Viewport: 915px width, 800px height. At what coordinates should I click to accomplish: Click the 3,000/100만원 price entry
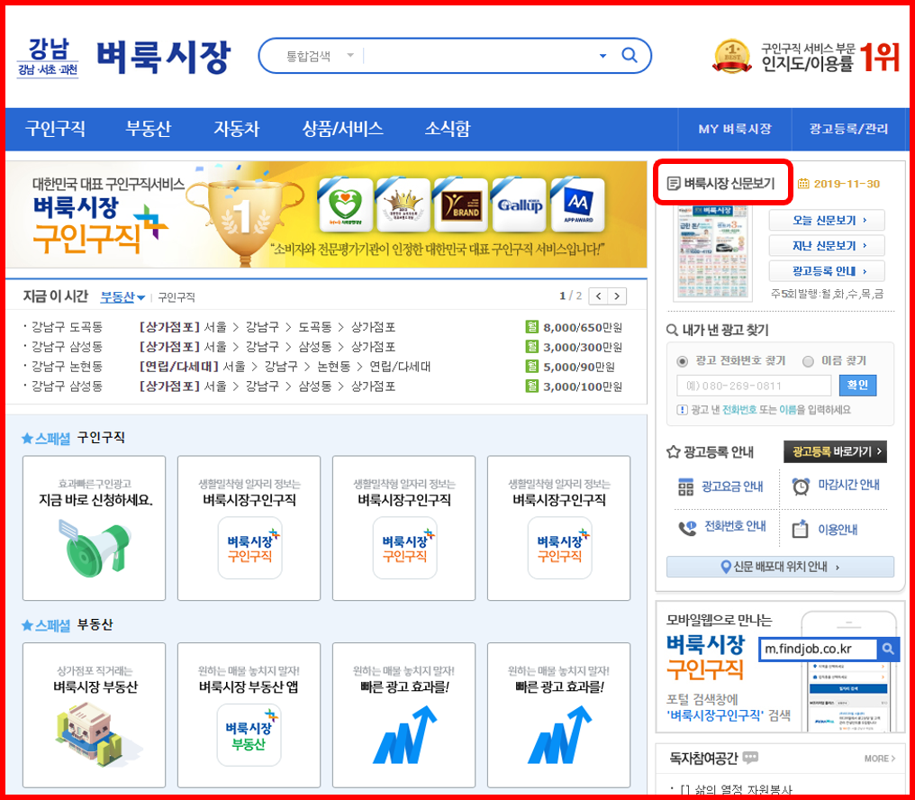pos(583,387)
